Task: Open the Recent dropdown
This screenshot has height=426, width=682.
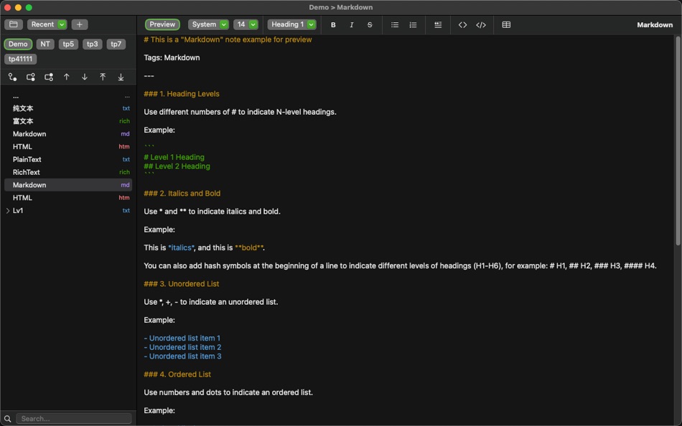Action: pyautogui.click(x=47, y=24)
